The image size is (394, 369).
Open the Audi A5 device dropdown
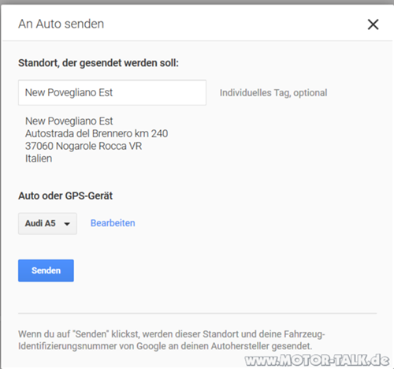pos(47,224)
